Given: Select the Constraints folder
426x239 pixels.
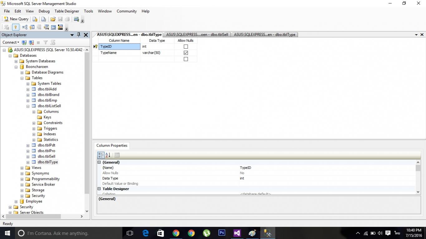Looking at the screenshot, I should coord(53,123).
